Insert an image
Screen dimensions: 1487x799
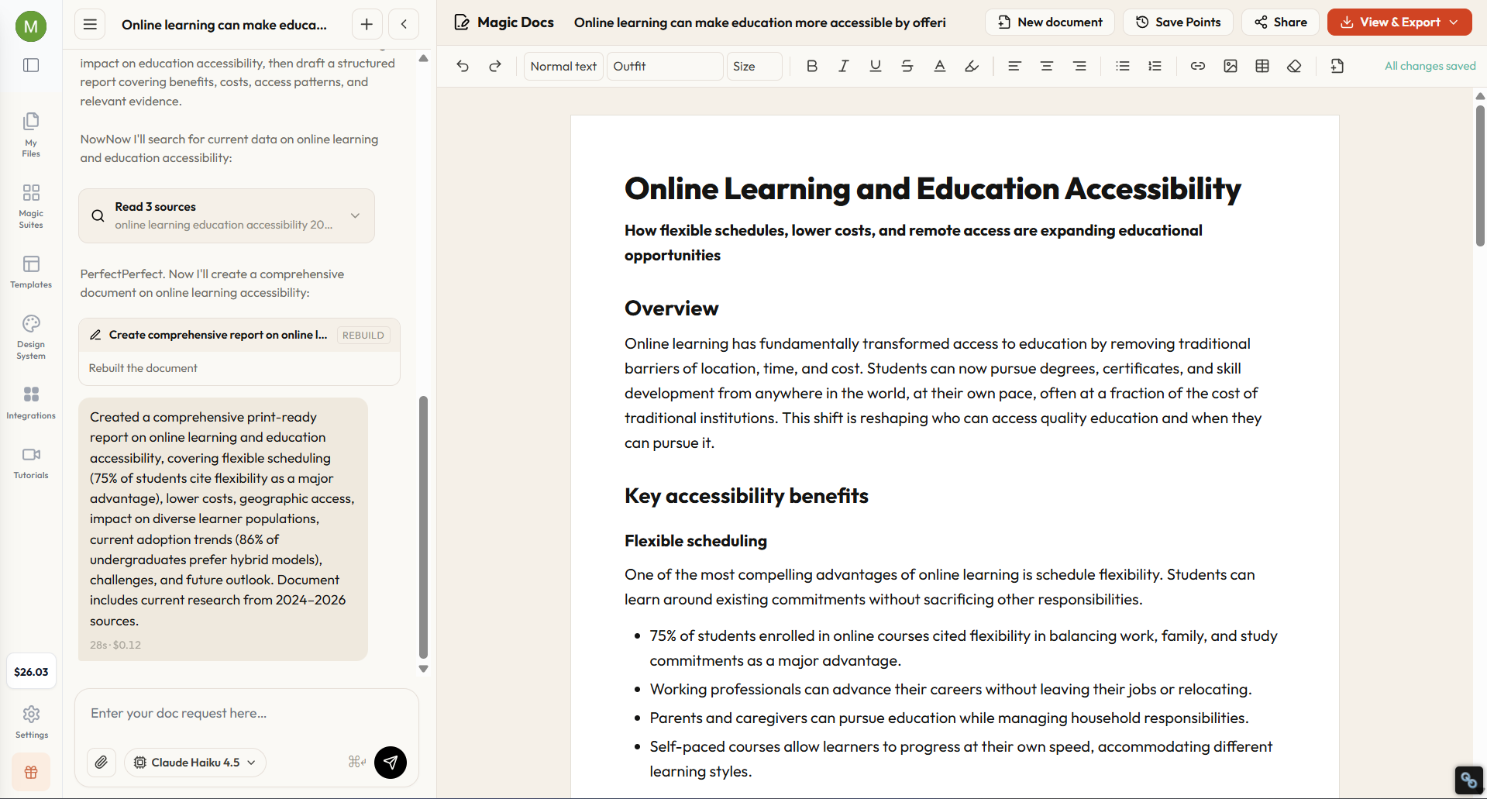[x=1231, y=66]
